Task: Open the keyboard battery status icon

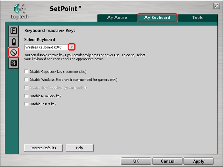Action: pos(14,41)
